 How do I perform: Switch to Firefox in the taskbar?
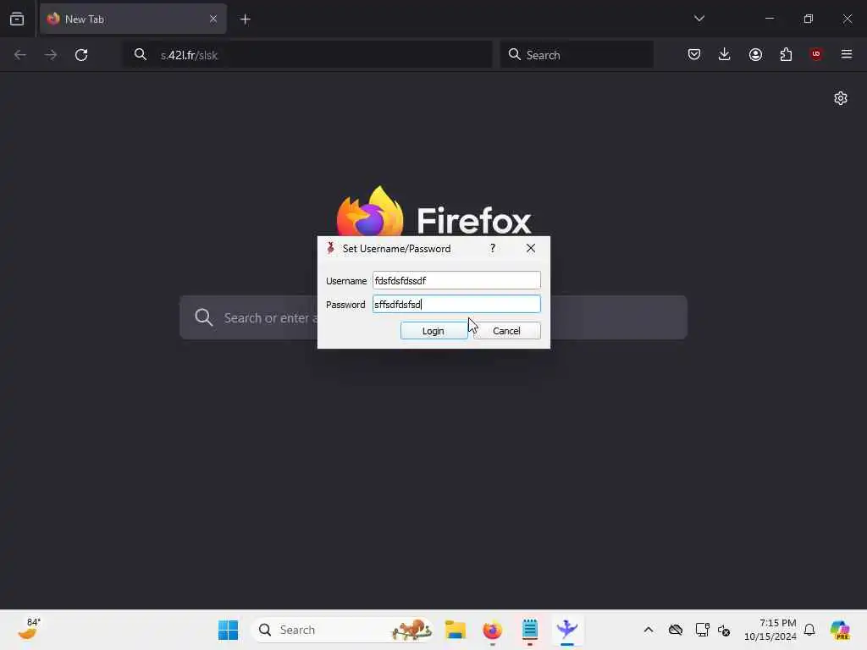(492, 630)
